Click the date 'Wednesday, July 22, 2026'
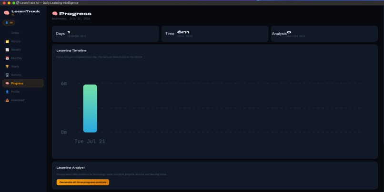The width and height of the screenshot is (384, 192). (71, 19)
